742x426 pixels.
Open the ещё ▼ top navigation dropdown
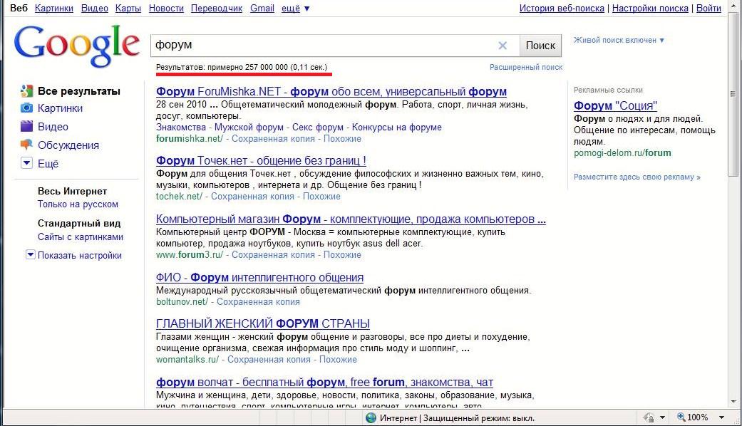tap(295, 9)
